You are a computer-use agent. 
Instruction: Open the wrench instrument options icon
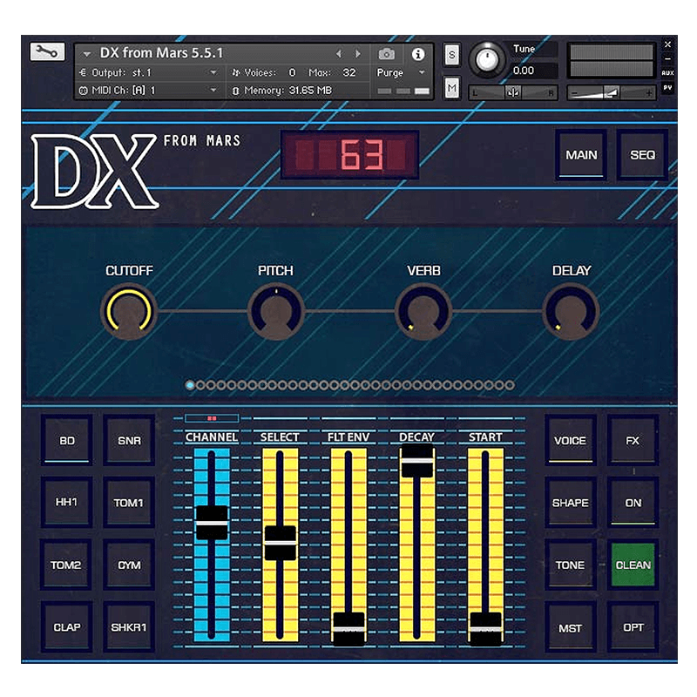tap(48, 52)
